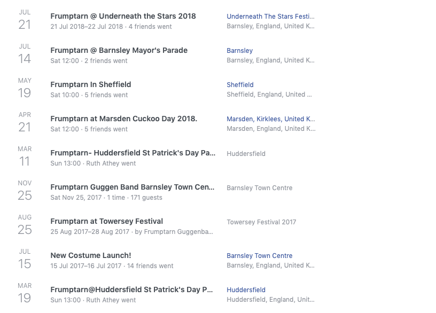Open New Costume Launch! event
This screenshot has height=313, width=436.
click(90, 255)
